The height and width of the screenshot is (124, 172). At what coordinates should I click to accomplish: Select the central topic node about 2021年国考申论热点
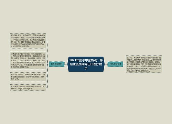coord(86,64)
